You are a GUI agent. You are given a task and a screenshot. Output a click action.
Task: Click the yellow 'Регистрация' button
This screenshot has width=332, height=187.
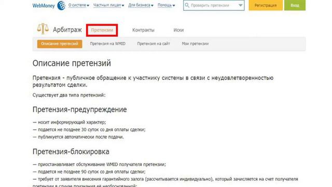tap(266, 5)
